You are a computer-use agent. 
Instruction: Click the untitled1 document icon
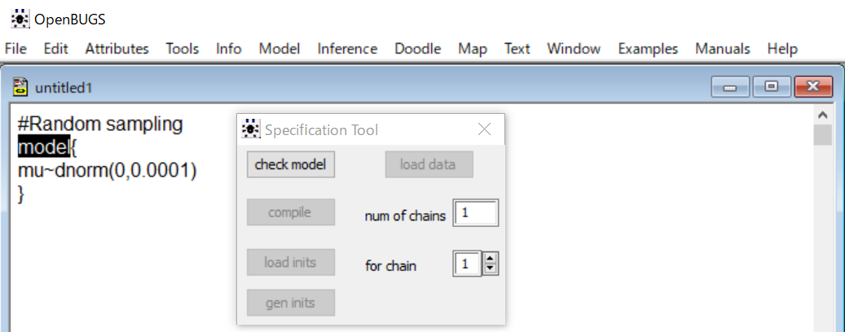20,86
